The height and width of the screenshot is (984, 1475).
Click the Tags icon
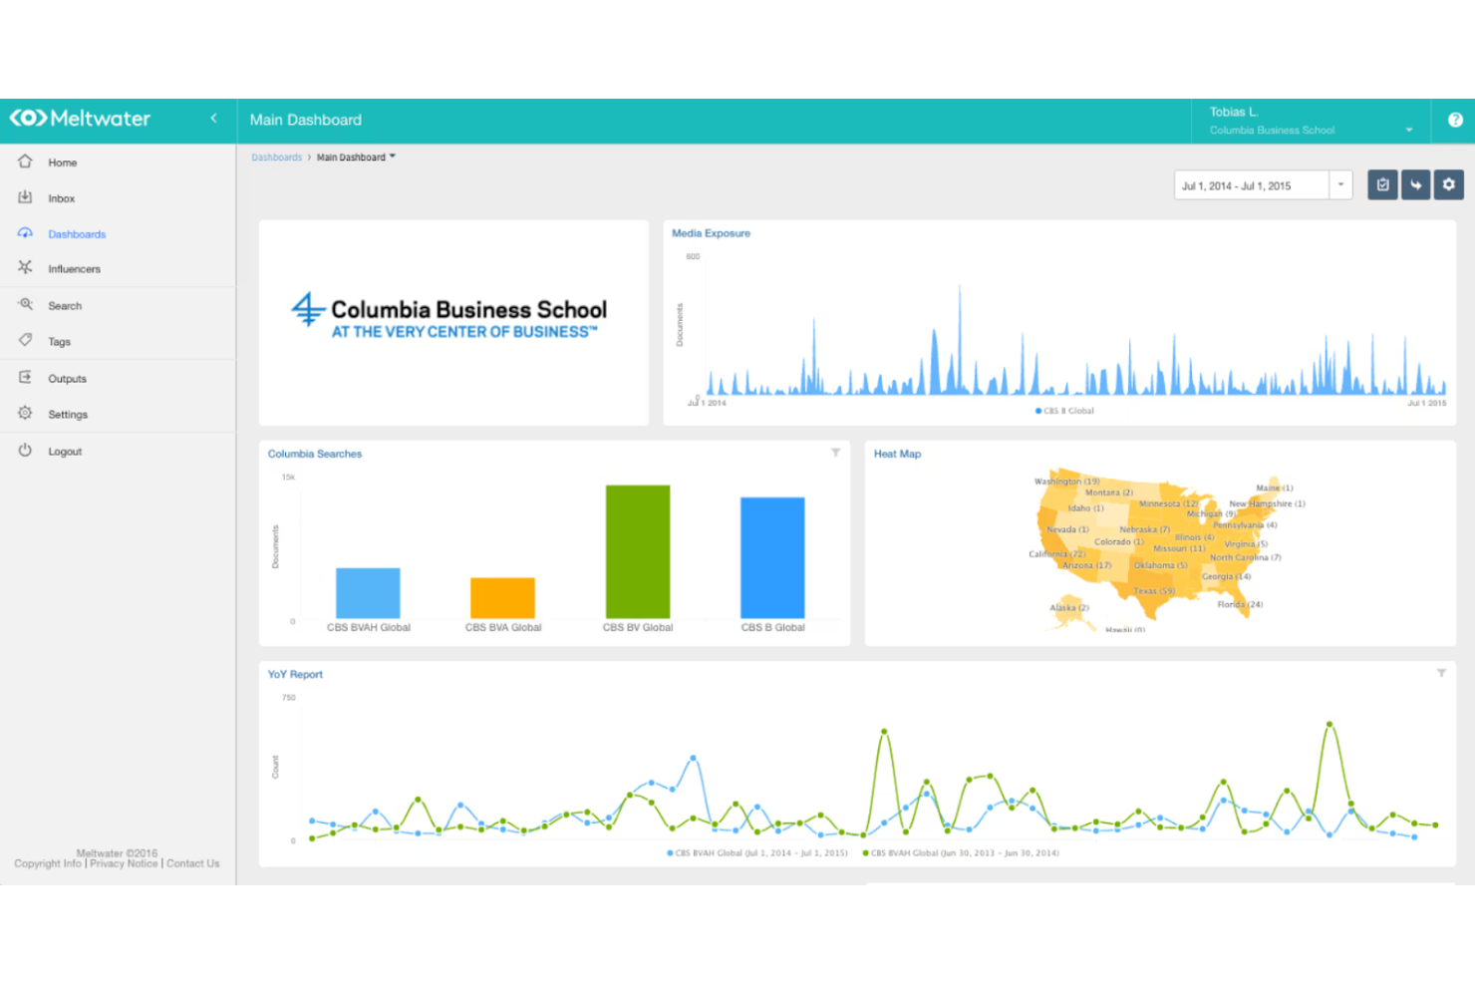pos(25,340)
